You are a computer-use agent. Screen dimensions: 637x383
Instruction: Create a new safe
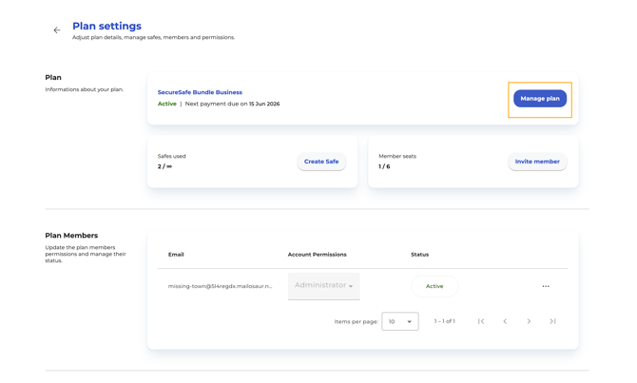click(321, 162)
